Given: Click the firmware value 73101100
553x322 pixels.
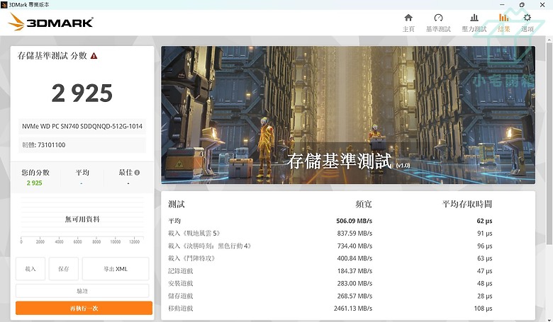Looking at the screenshot, I should point(52,145).
